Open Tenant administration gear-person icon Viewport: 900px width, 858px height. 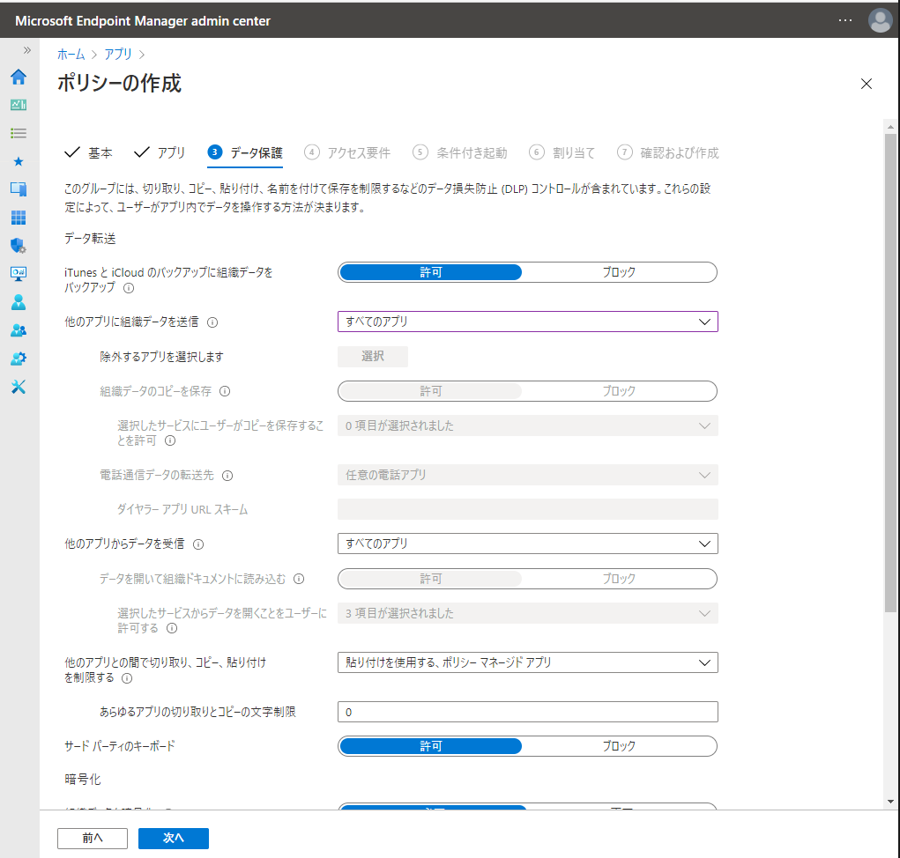click(19, 359)
